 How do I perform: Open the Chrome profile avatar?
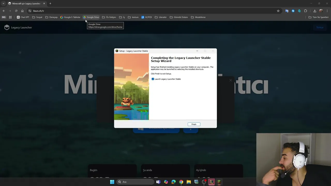click(321, 11)
